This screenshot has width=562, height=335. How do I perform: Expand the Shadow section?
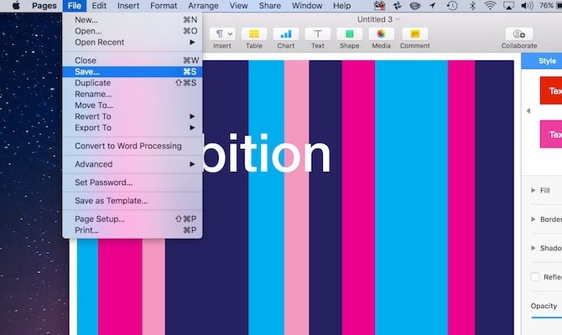coord(533,248)
